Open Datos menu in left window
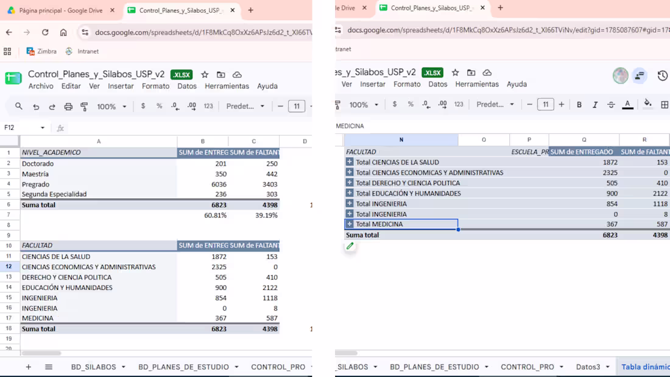670x377 pixels. pyautogui.click(x=187, y=86)
